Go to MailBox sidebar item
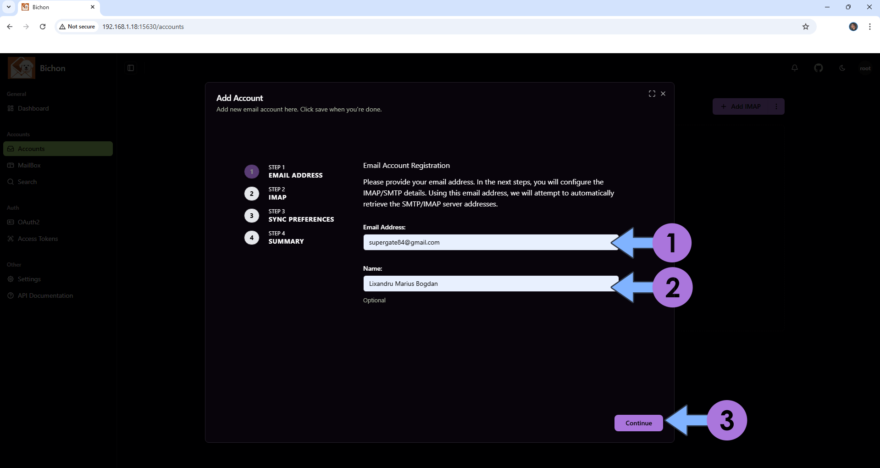 [29, 165]
